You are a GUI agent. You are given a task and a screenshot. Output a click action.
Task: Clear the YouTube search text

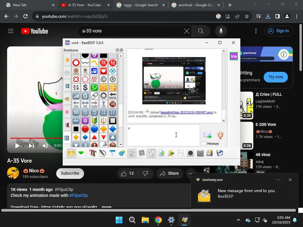(x=187, y=31)
